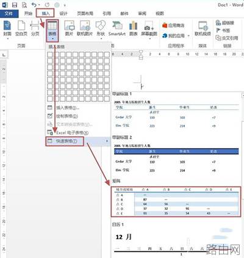Click the Undo arrow icon
The width and height of the screenshot is (244, 258).
34,4
